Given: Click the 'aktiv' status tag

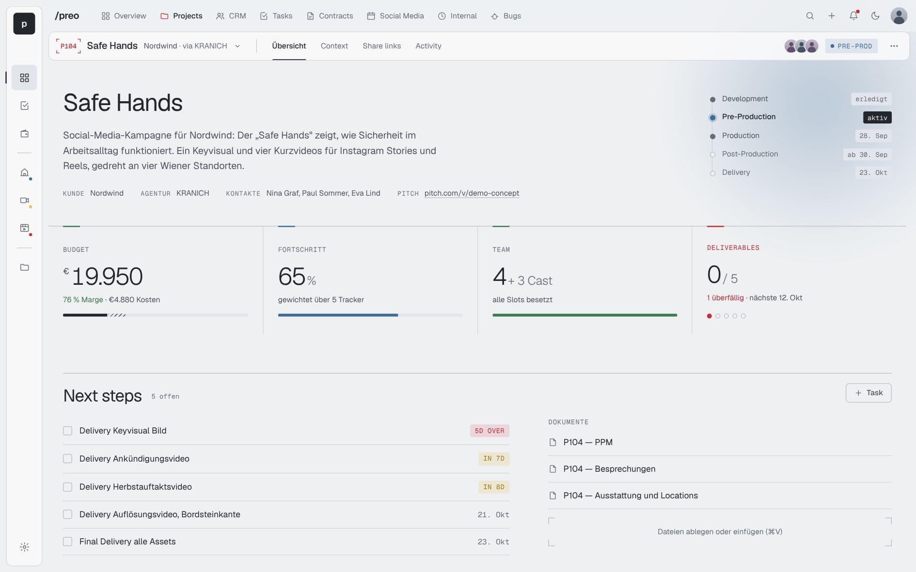Looking at the screenshot, I should click(877, 118).
